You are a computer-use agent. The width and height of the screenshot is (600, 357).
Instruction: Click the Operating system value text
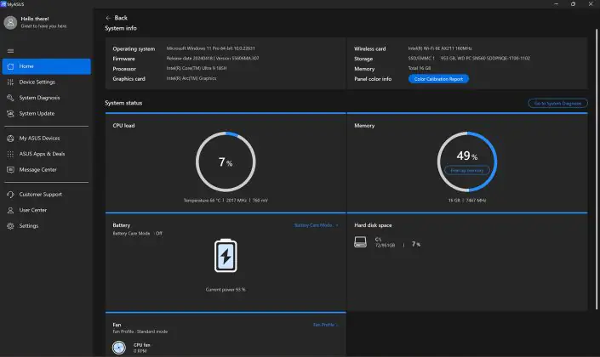click(x=210, y=48)
